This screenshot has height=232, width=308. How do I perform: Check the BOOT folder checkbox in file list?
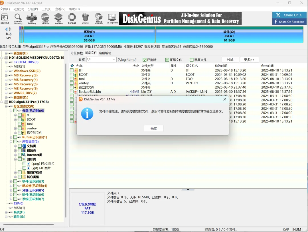coord(72,75)
